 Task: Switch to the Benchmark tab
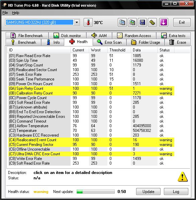point(23,42)
